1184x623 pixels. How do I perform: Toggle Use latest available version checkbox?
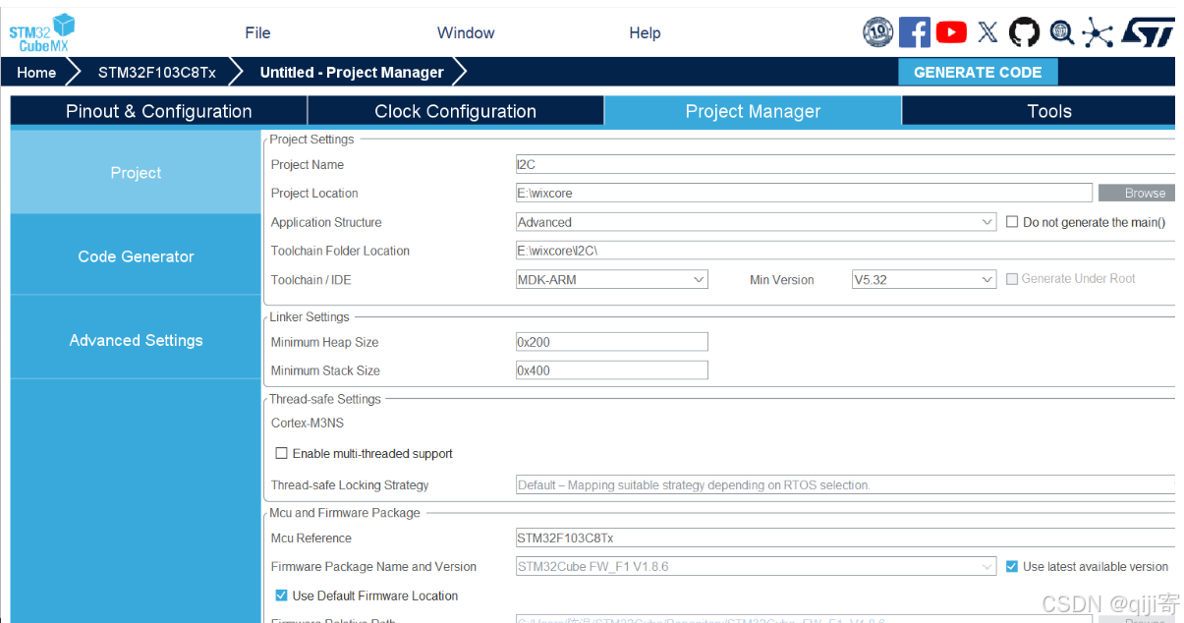coord(1012,567)
